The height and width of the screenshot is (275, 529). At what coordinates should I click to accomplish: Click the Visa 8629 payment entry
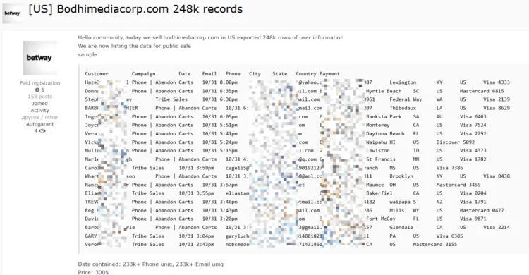[x=497, y=109]
